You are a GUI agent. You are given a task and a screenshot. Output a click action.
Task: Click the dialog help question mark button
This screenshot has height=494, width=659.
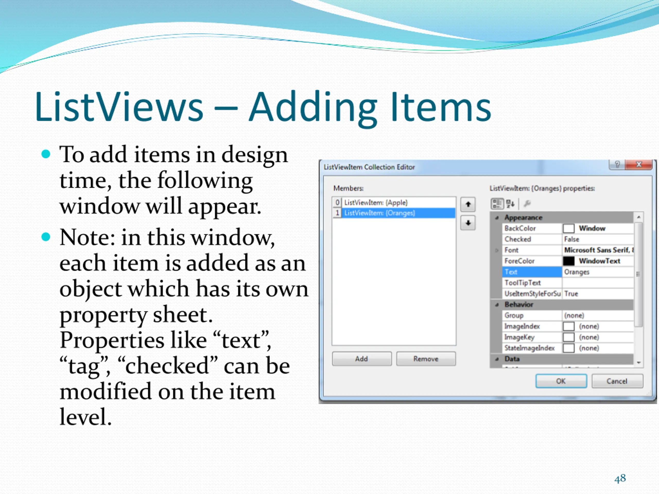pyautogui.click(x=617, y=164)
